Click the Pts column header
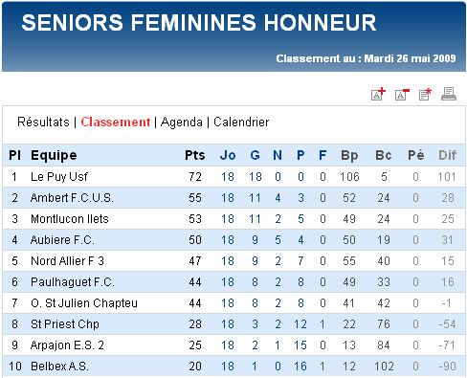467x378 pixels. pos(195,155)
